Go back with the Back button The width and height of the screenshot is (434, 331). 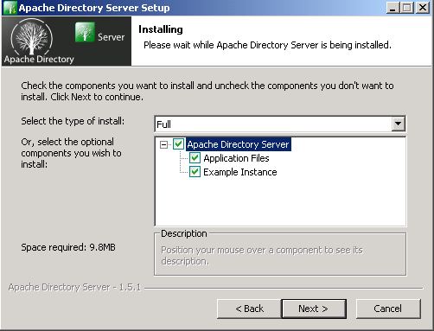249,309
